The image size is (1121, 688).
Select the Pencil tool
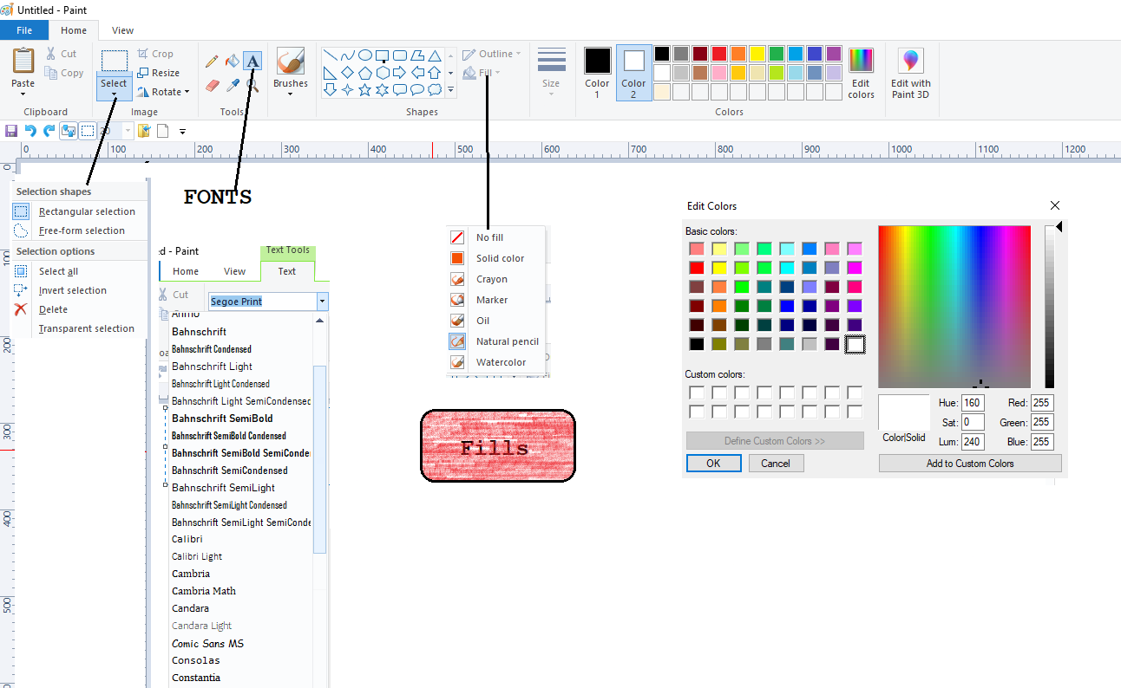pos(212,62)
